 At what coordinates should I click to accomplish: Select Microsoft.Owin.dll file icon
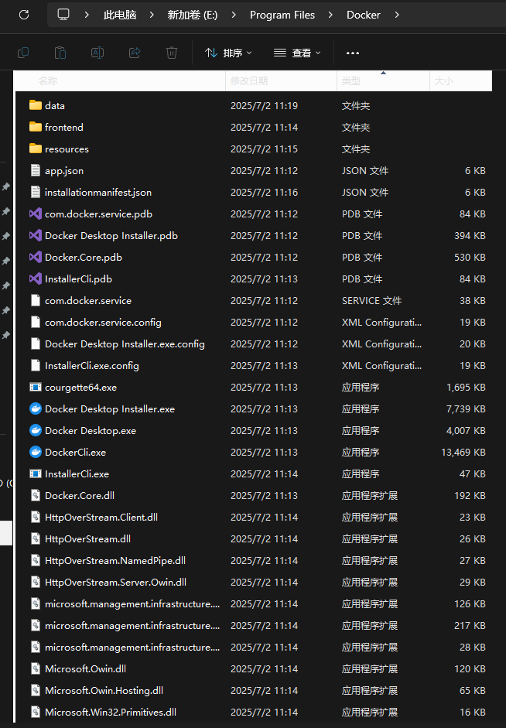coord(36,668)
